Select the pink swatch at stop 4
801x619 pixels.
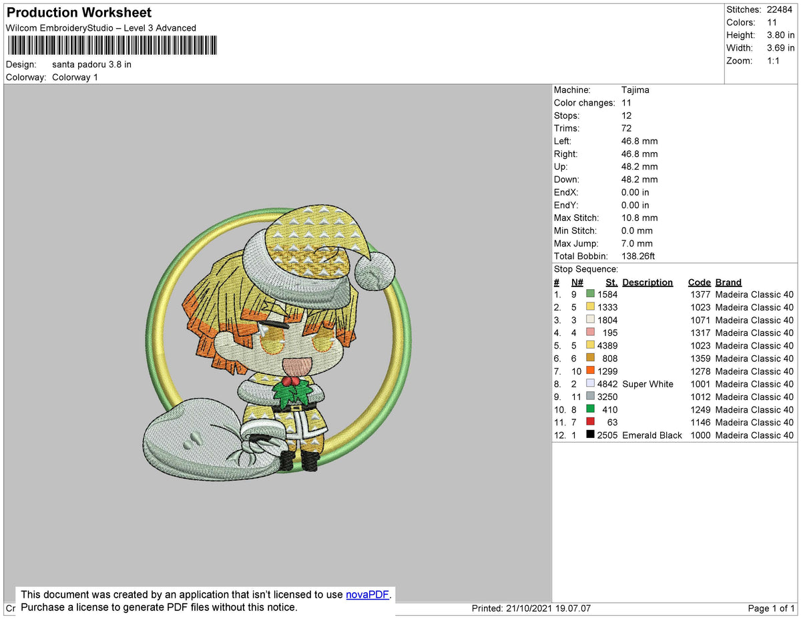click(591, 333)
